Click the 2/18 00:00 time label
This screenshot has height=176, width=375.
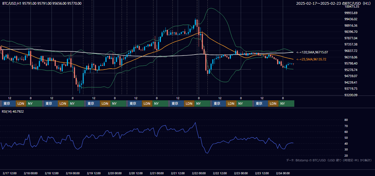pyautogui.click(x=31, y=173)
